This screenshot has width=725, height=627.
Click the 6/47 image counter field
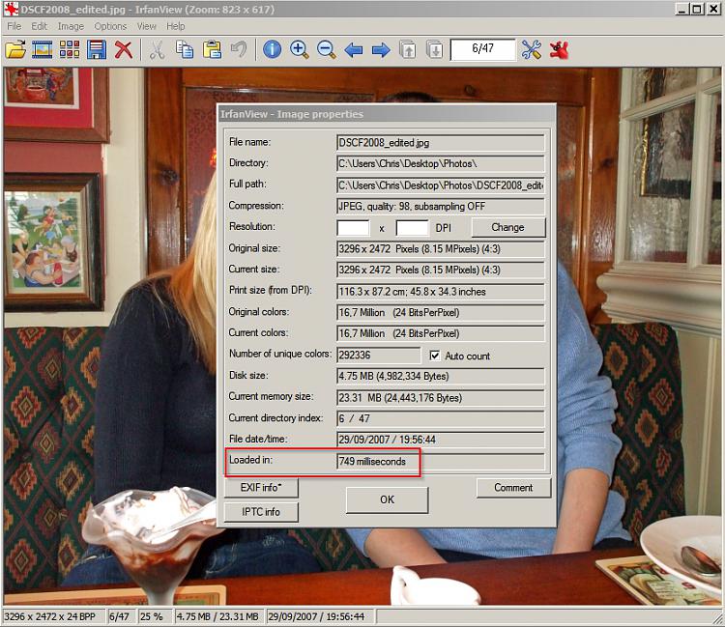tap(482, 49)
